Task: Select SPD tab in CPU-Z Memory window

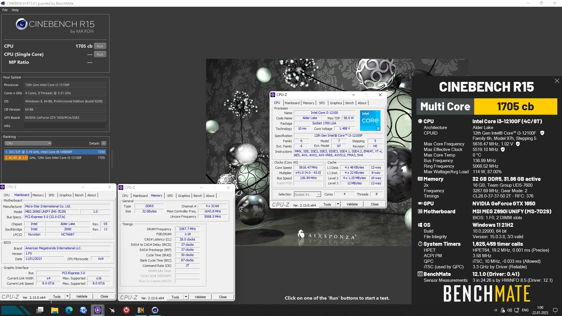Action: (170, 196)
